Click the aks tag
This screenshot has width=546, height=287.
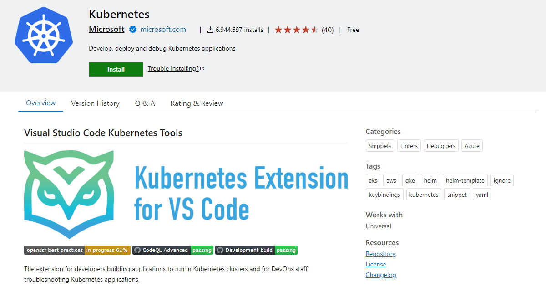click(x=373, y=180)
